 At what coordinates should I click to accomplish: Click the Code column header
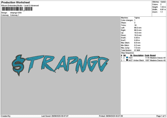coord(147,55)
